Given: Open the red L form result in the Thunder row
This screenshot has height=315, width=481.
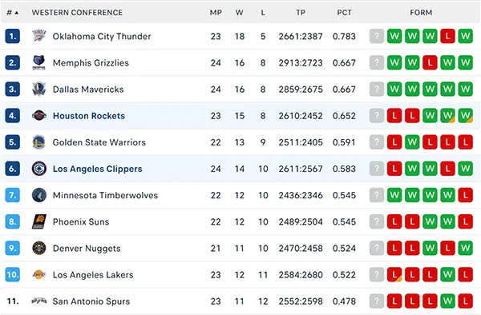Looking at the screenshot, I should (447, 36).
